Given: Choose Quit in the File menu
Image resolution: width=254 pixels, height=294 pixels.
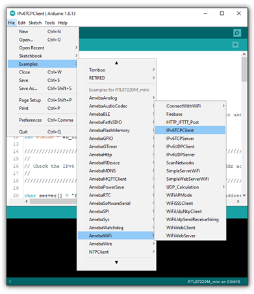Looking at the screenshot, I should click(x=42, y=132).
